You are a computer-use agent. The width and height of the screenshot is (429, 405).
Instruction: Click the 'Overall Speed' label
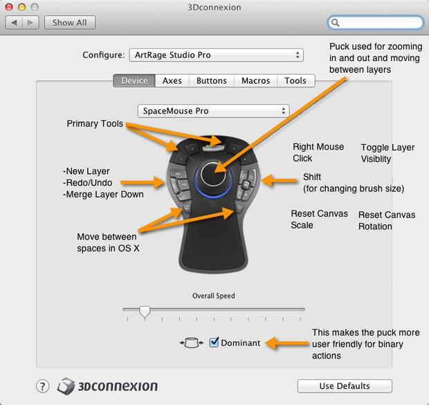[213, 296]
